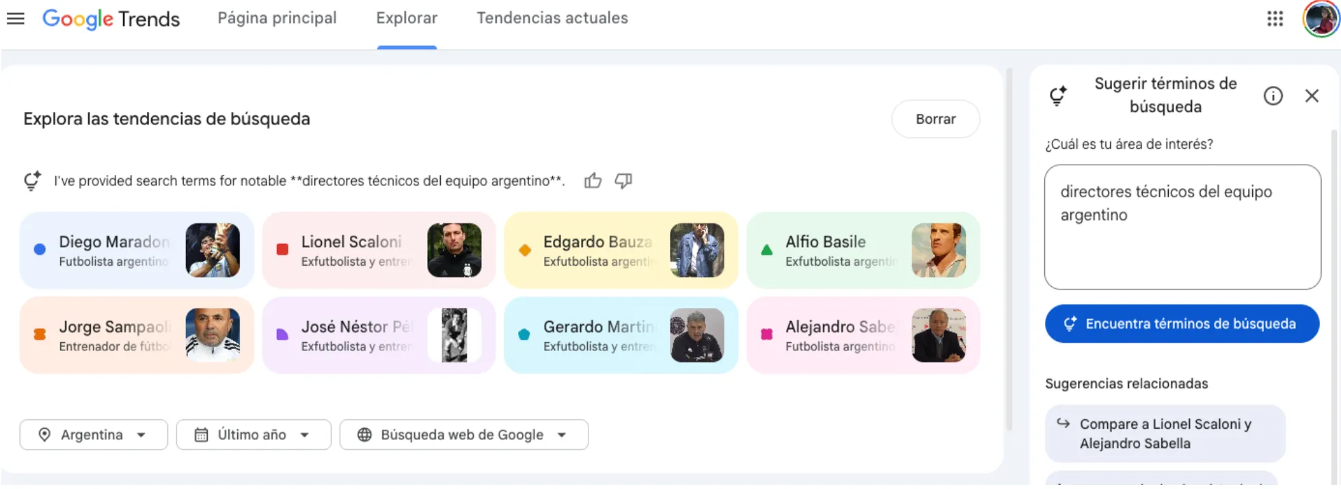Screen dimensions: 1341x489
Task: Click teal pentagon marker on Gerardo Martino card
Action: [524, 334]
